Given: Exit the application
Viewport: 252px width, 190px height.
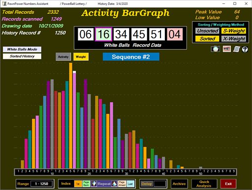Looking at the screenshot, I should click(228, 184).
